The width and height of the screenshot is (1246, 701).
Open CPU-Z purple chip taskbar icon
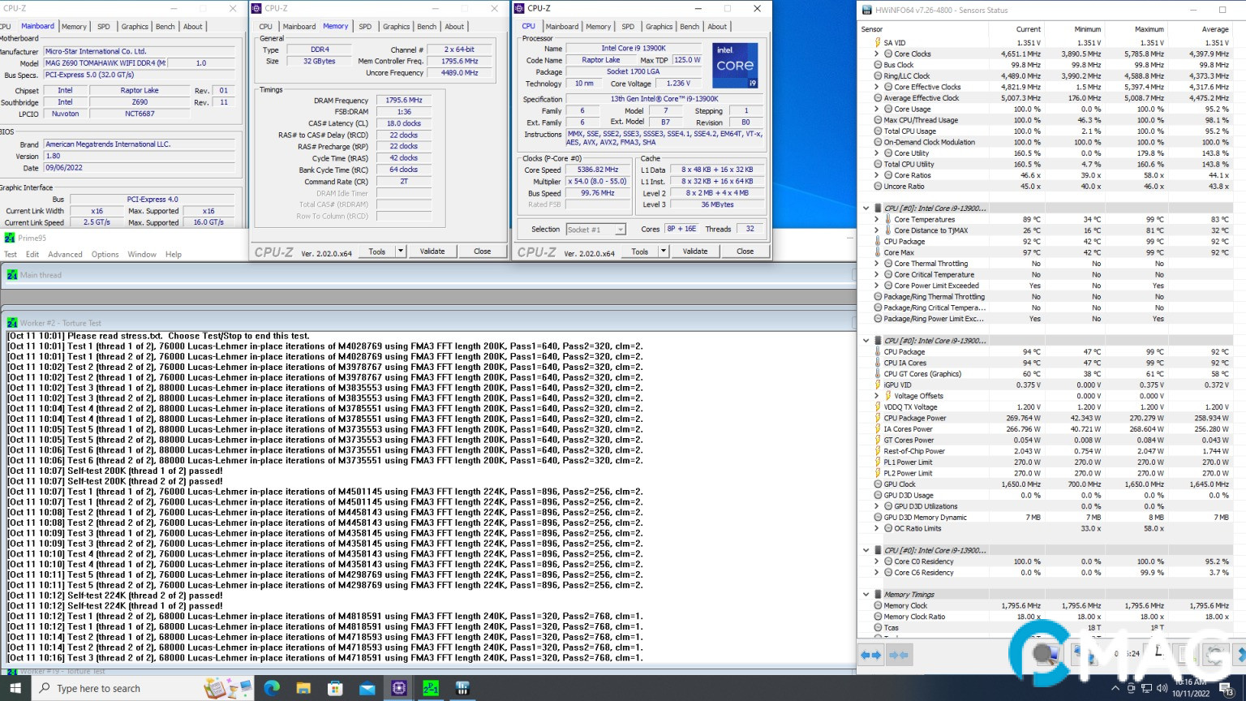399,688
